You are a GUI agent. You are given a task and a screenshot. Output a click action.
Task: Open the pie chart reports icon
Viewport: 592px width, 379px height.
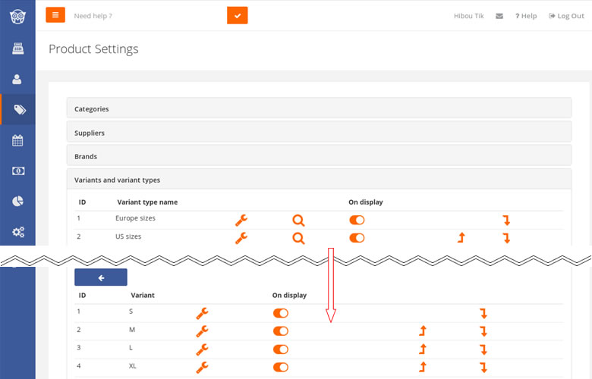click(x=17, y=201)
